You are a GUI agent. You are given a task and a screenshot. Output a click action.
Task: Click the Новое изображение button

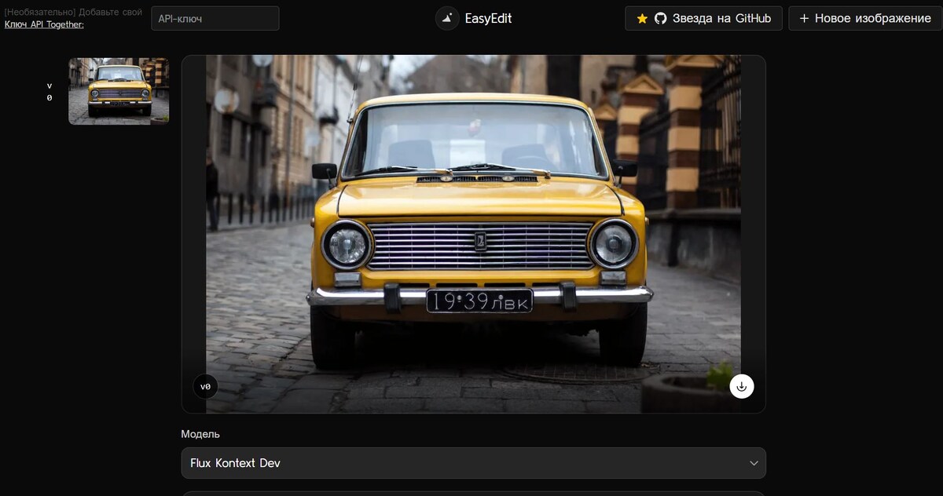(x=864, y=18)
